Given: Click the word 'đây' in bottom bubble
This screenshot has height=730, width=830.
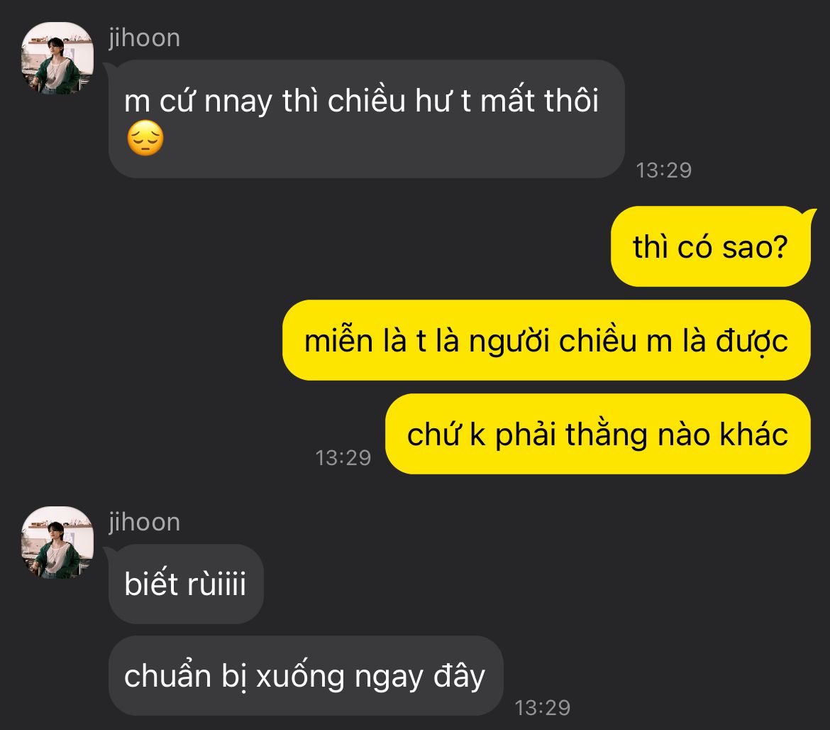Looking at the screenshot, I should [x=460, y=677].
